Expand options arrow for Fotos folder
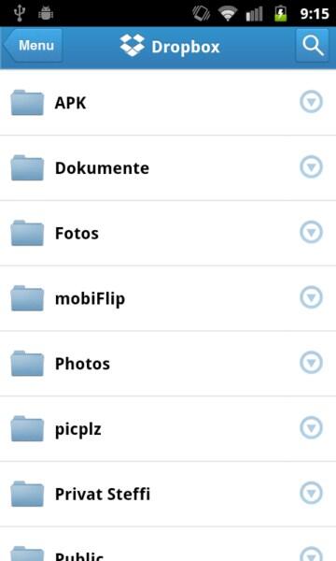Viewport: 336px width, 561px height. (311, 232)
